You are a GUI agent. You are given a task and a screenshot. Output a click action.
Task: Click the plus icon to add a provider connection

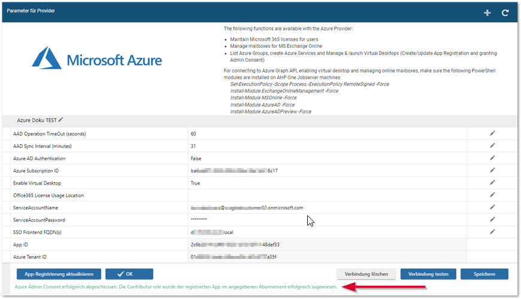pyautogui.click(x=487, y=13)
